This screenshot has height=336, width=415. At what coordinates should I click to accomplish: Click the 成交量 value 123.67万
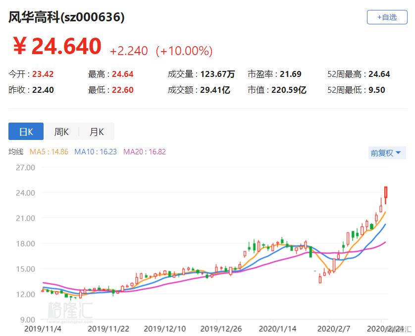coord(217,74)
